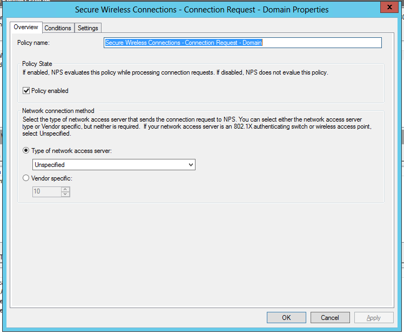
Task: Expand the dropdown arrow beside Unspecified
Action: pos(191,164)
